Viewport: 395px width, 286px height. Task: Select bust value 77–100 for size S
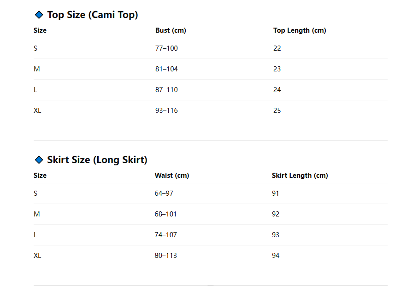[166, 48]
